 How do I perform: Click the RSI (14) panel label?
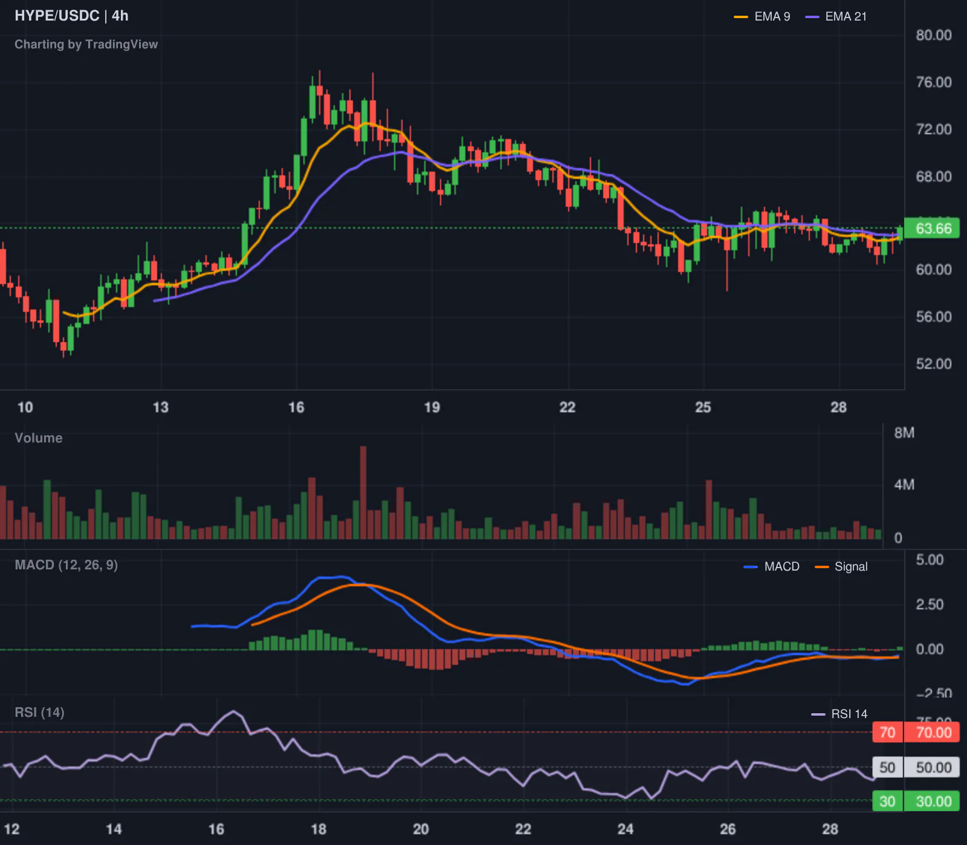point(39,713)
